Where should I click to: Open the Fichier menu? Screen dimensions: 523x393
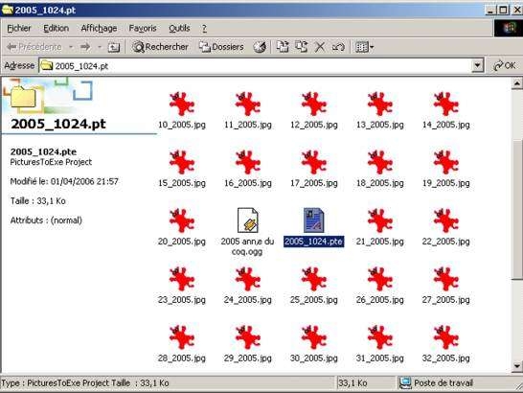click(19, 29)
